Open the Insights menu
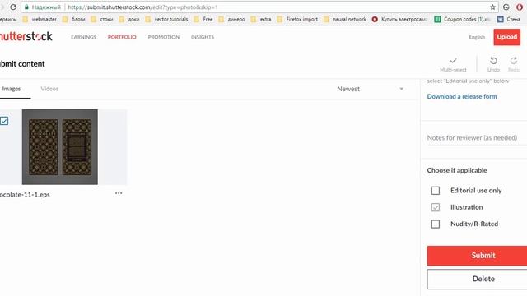 203,37
